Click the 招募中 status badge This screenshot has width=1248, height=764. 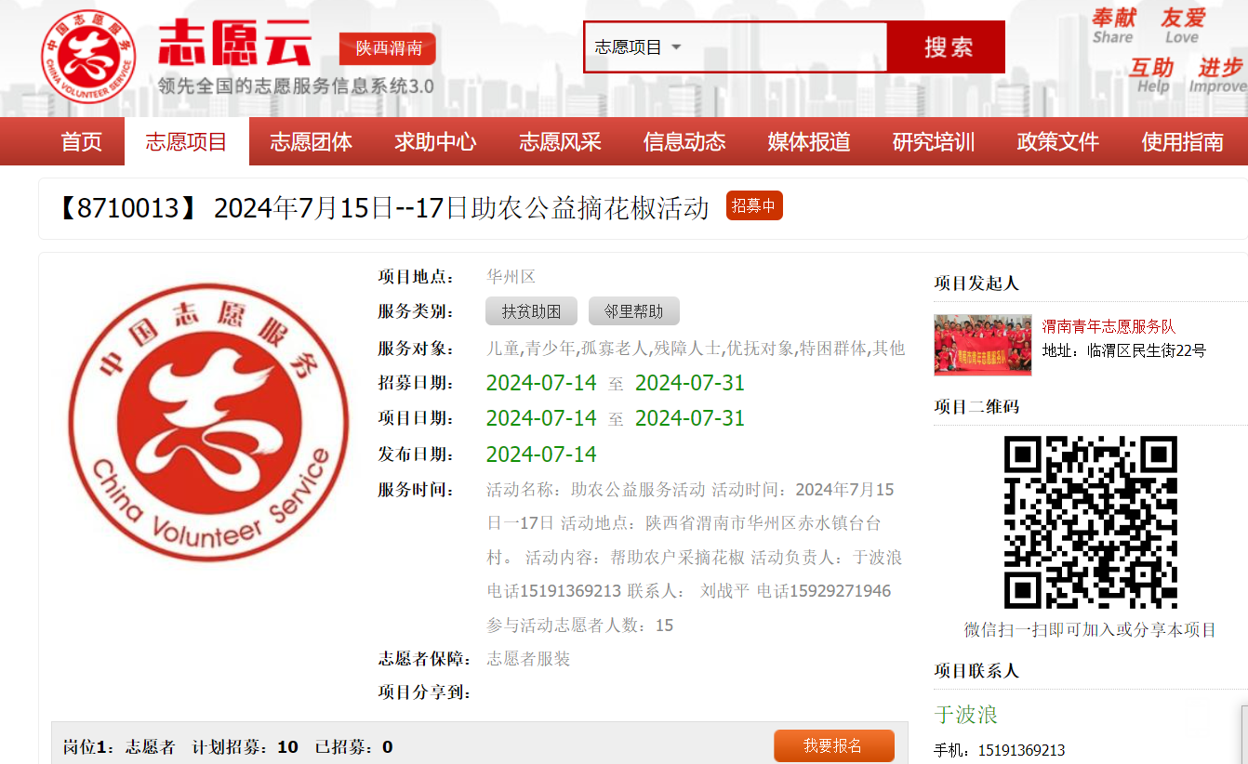(754, 205)
